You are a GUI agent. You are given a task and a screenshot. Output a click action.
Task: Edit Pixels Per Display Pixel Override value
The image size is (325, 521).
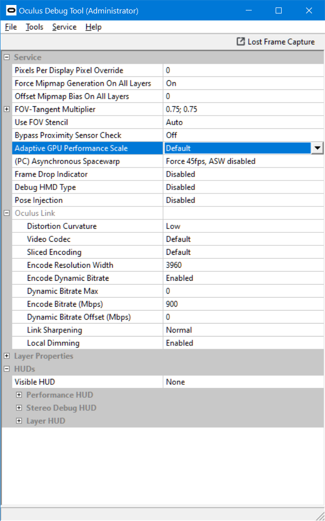pyautogui.click(x=243, y=70)
